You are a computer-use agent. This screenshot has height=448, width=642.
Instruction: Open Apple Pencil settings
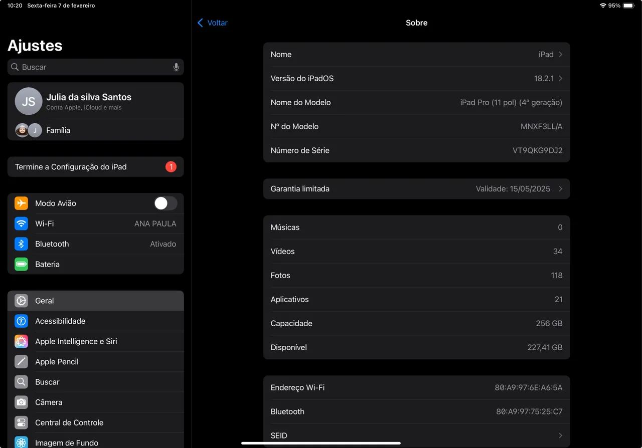point(96,361)
